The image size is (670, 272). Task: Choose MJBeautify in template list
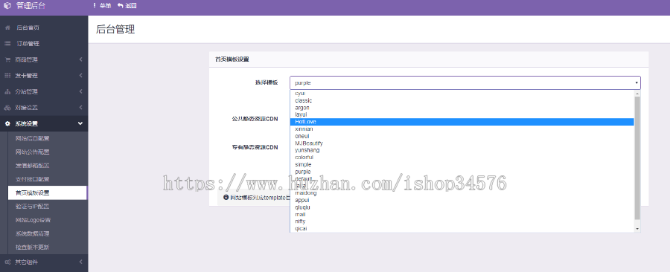click(x=462, y=143)
